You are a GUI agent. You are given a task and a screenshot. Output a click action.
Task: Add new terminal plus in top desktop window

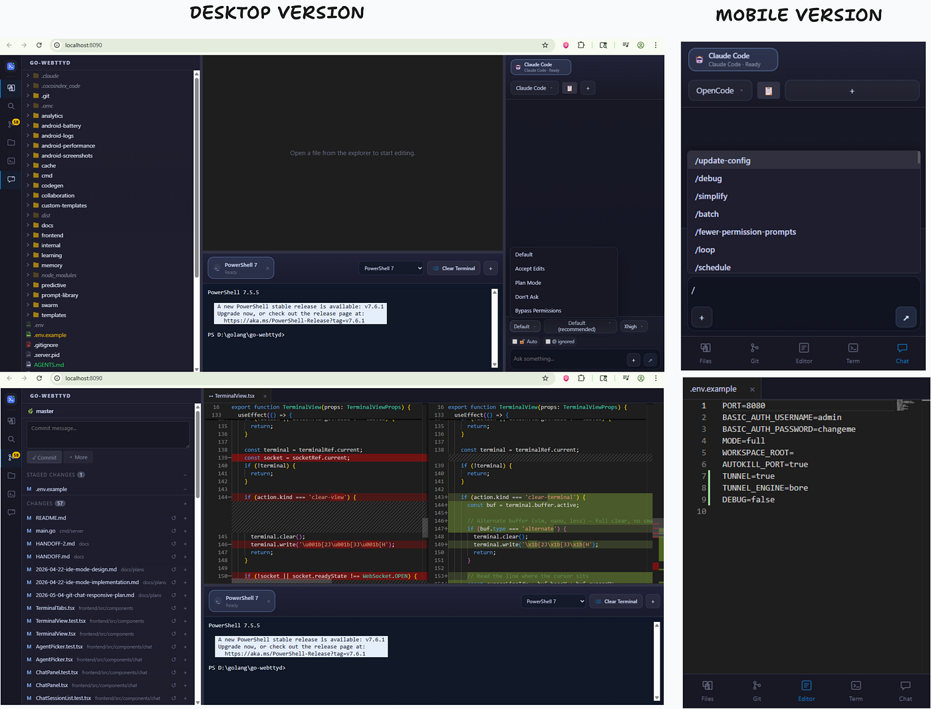pyautogui.click(x=491, y=268)
